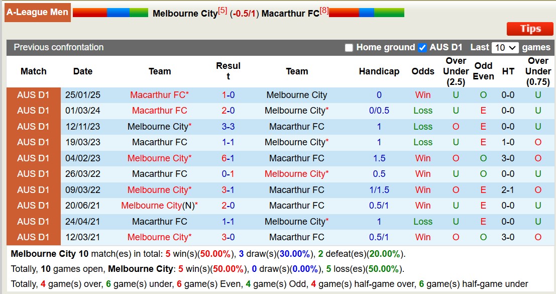Select the 1-0 result of the 25/01/25 match
This screenshot has height=294, width=556.
[229, 95]
